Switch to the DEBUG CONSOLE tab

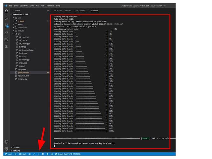tap(81, 10)
